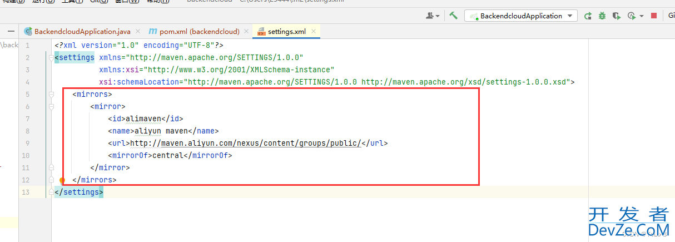Click the closing </settings> tag
Viewport: 675px width, 242px height.
tap(78, 192)
